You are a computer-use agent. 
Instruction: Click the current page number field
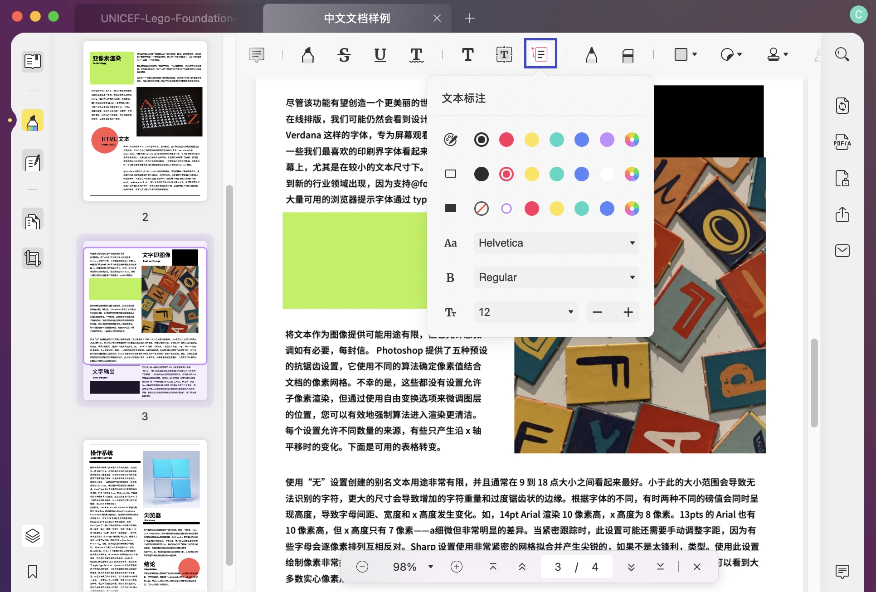click(558, 567)
